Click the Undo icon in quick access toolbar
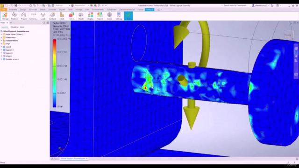The width and height of the screenshot is (299, 168). (19, 6)
